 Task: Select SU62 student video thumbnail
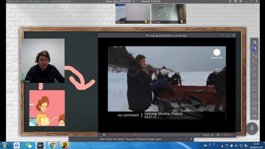tap(133, 14)
